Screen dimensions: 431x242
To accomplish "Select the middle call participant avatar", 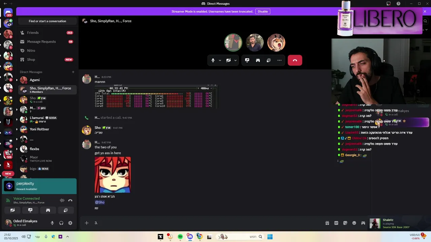I will pos(255,43).
